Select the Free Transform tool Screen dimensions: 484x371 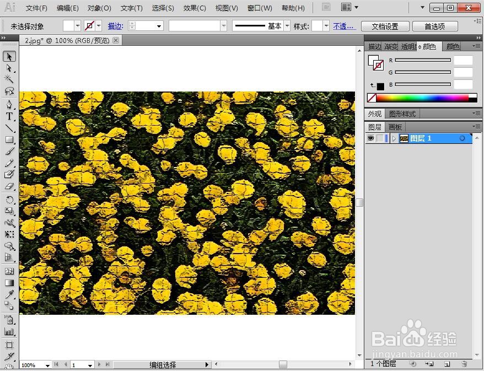point(9,234)
